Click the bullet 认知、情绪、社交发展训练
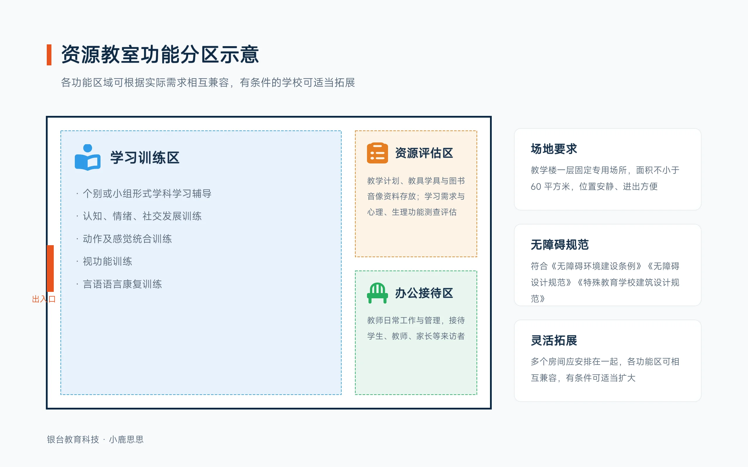Image resolution: width=748 pixels, height=467 pixels. pos(139,216)
